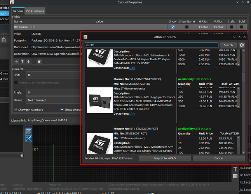Image resolution: width=251 pixels, height=194 pixels.
Task: Toggle Italic for Reference field
Action: 231,27
